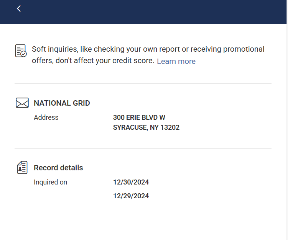The height and width of the screenshot is (240, 288).
Task: Click the Inquired on label
Action: tap(50, 182)
